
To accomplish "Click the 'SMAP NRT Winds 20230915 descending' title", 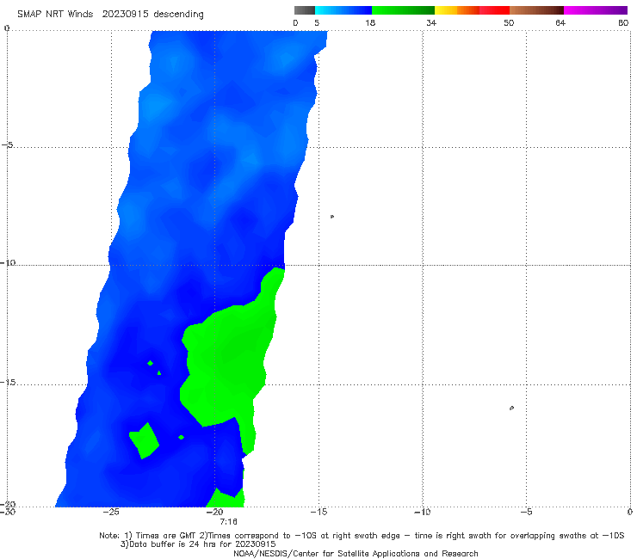I will (x=110, y=15).
